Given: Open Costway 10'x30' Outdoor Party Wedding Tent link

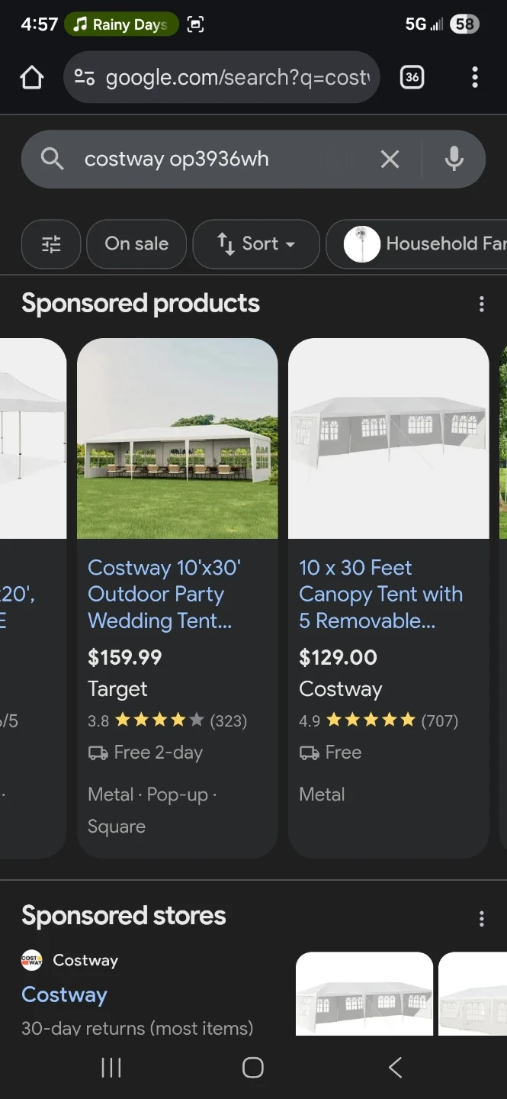Looking at the screenshot, I should [x=164, y=594].
